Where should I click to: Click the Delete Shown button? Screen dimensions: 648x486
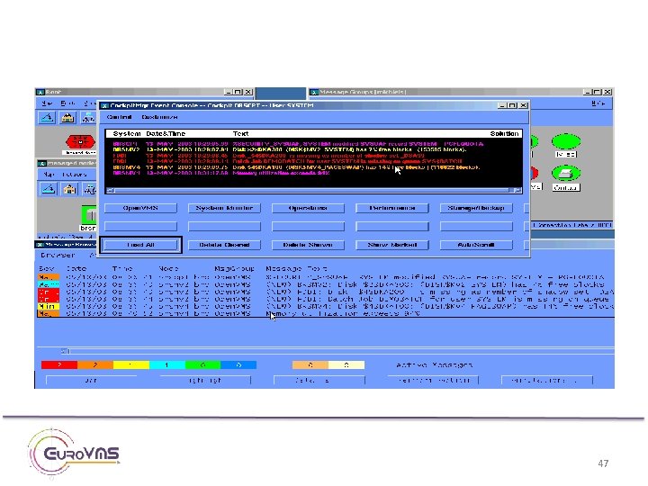[308, 245]
